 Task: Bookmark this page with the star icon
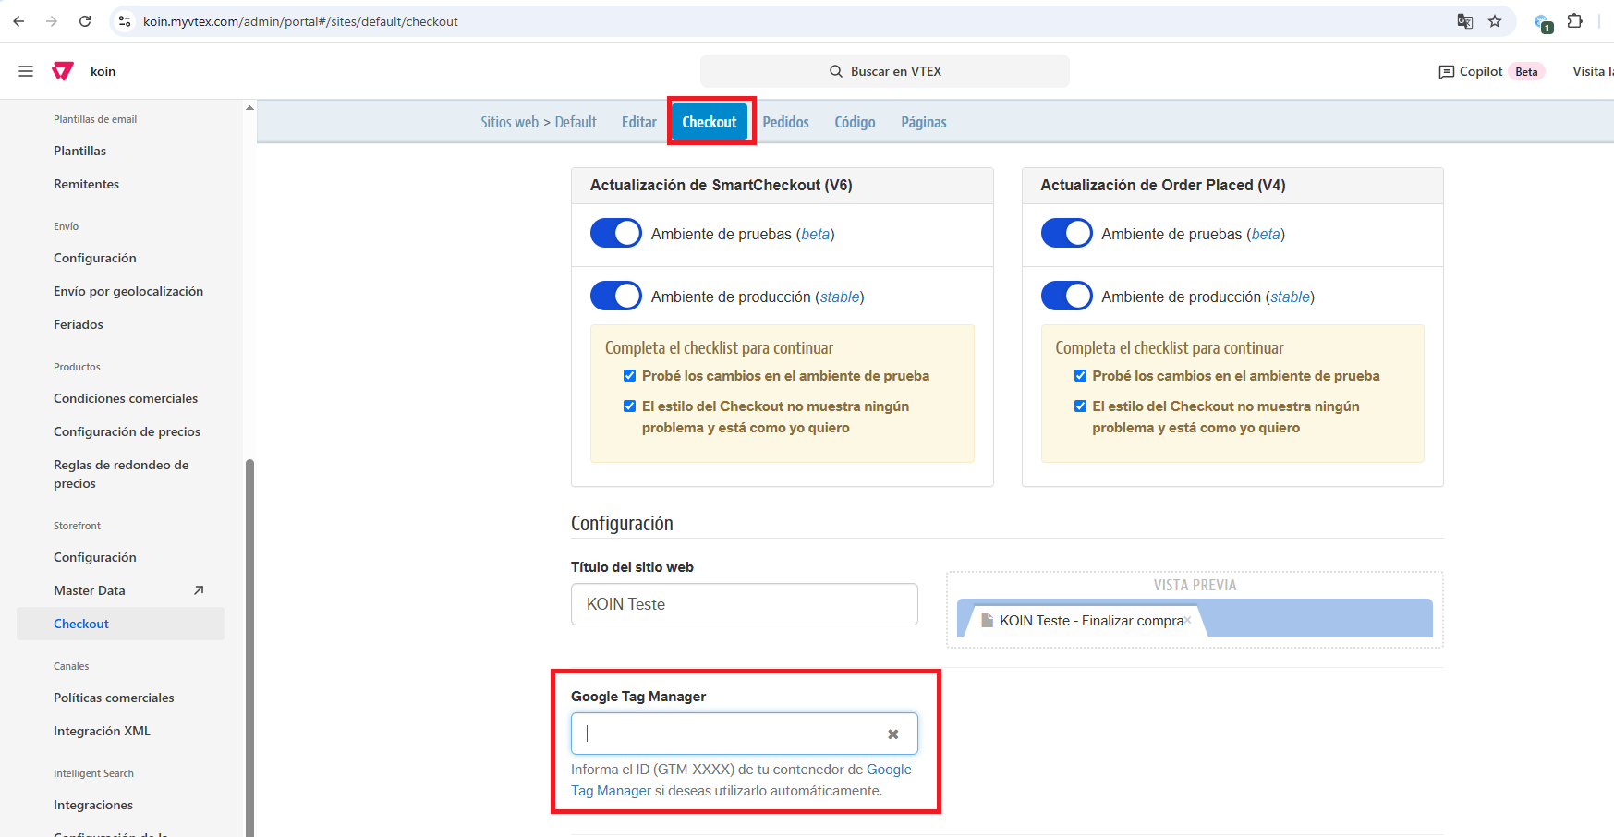click(1495, 21)
